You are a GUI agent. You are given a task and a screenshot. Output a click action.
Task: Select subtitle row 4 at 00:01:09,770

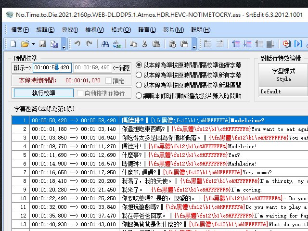160,146
